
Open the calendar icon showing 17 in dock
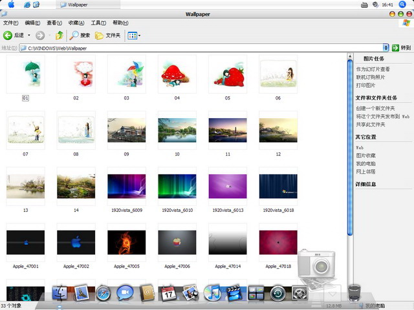coord(168,293)
